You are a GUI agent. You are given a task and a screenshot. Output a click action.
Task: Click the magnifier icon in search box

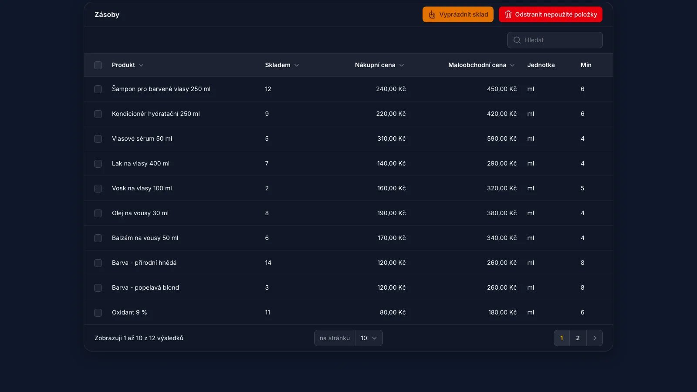coord(517,40)
